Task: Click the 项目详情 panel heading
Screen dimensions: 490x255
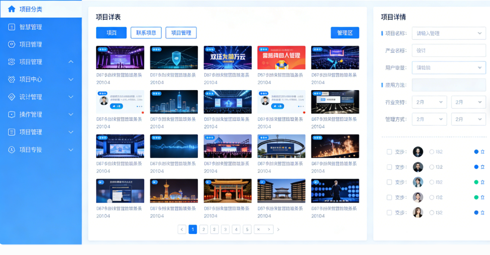Action: pos(393,17)
